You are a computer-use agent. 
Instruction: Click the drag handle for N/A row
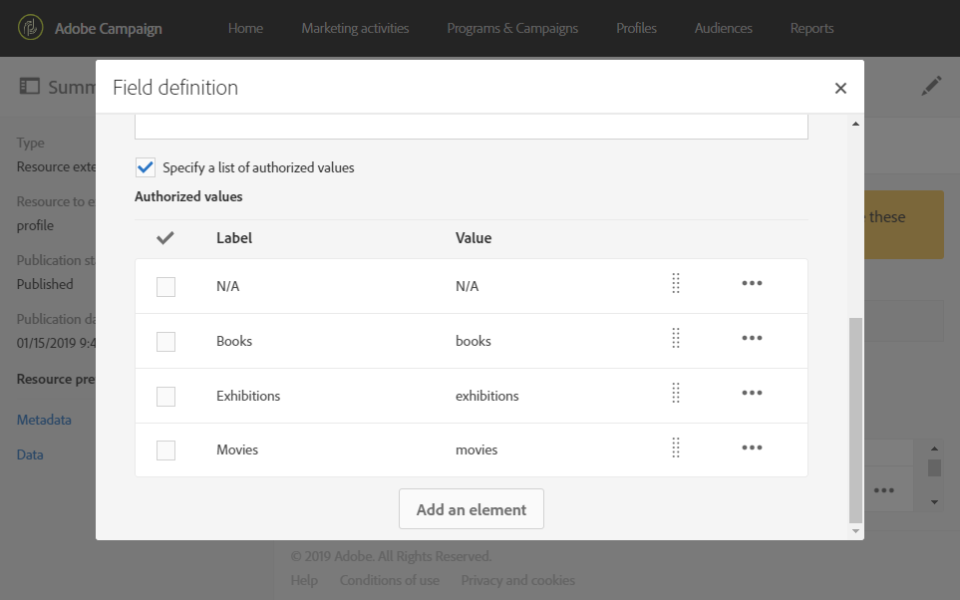(x=676, y=284)
